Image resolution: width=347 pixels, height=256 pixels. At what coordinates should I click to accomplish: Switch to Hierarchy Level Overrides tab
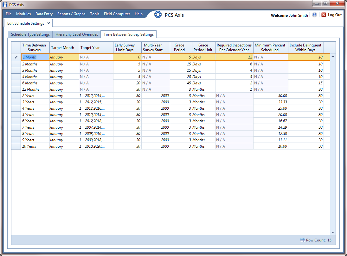77,34
